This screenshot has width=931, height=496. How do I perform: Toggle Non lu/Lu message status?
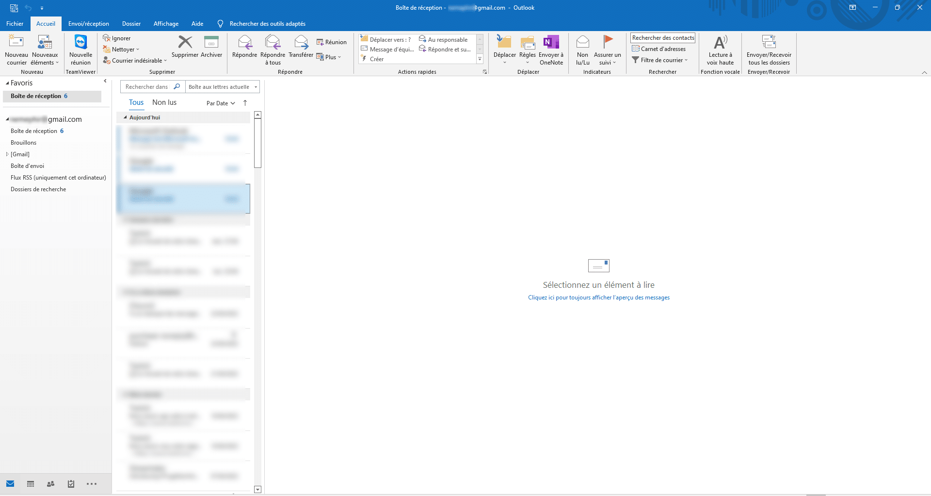point(582,43)
